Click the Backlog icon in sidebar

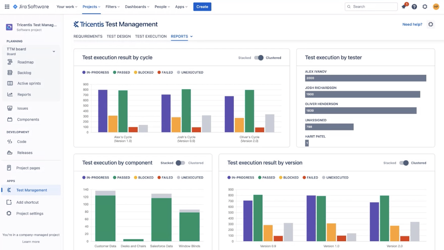tap(10, 72)
